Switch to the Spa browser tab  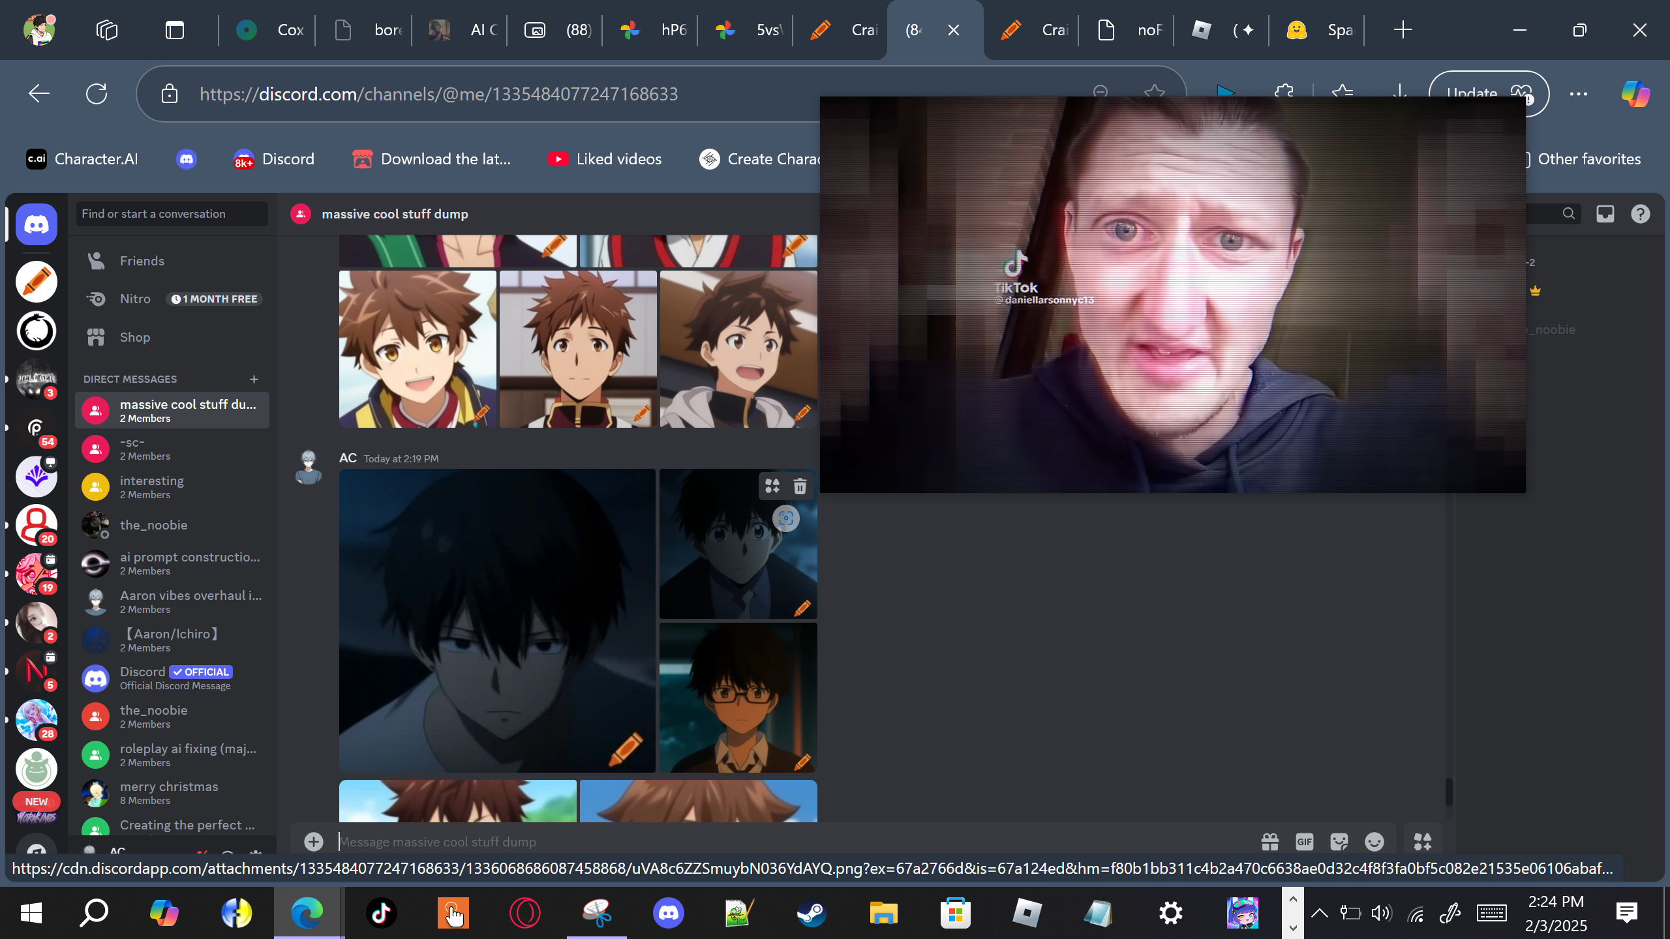(x=1318, y=30)
